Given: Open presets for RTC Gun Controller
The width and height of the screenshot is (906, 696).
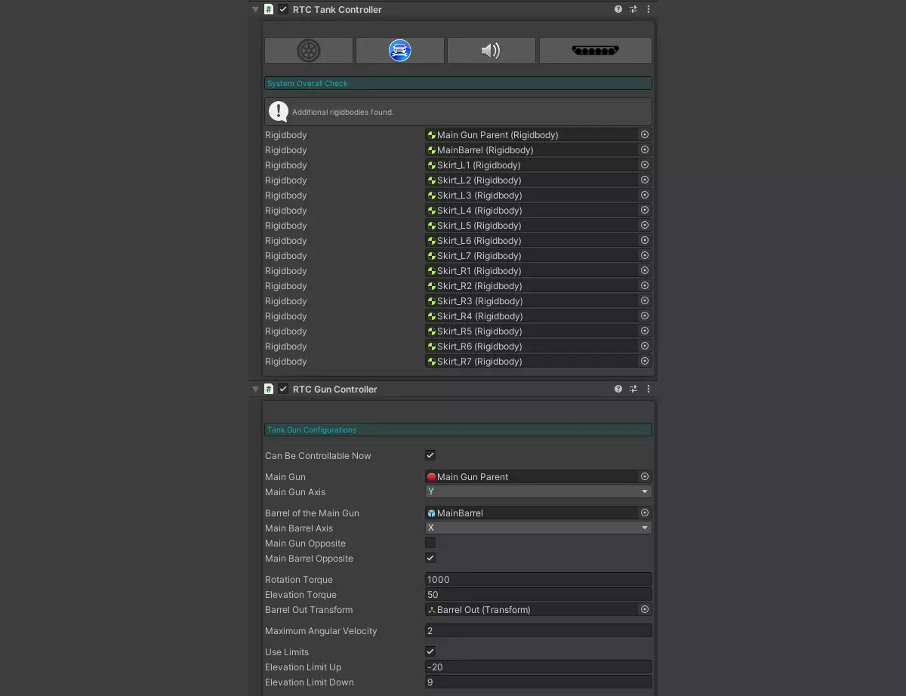Looking at the screenshot, I should [x=633, y=389].
